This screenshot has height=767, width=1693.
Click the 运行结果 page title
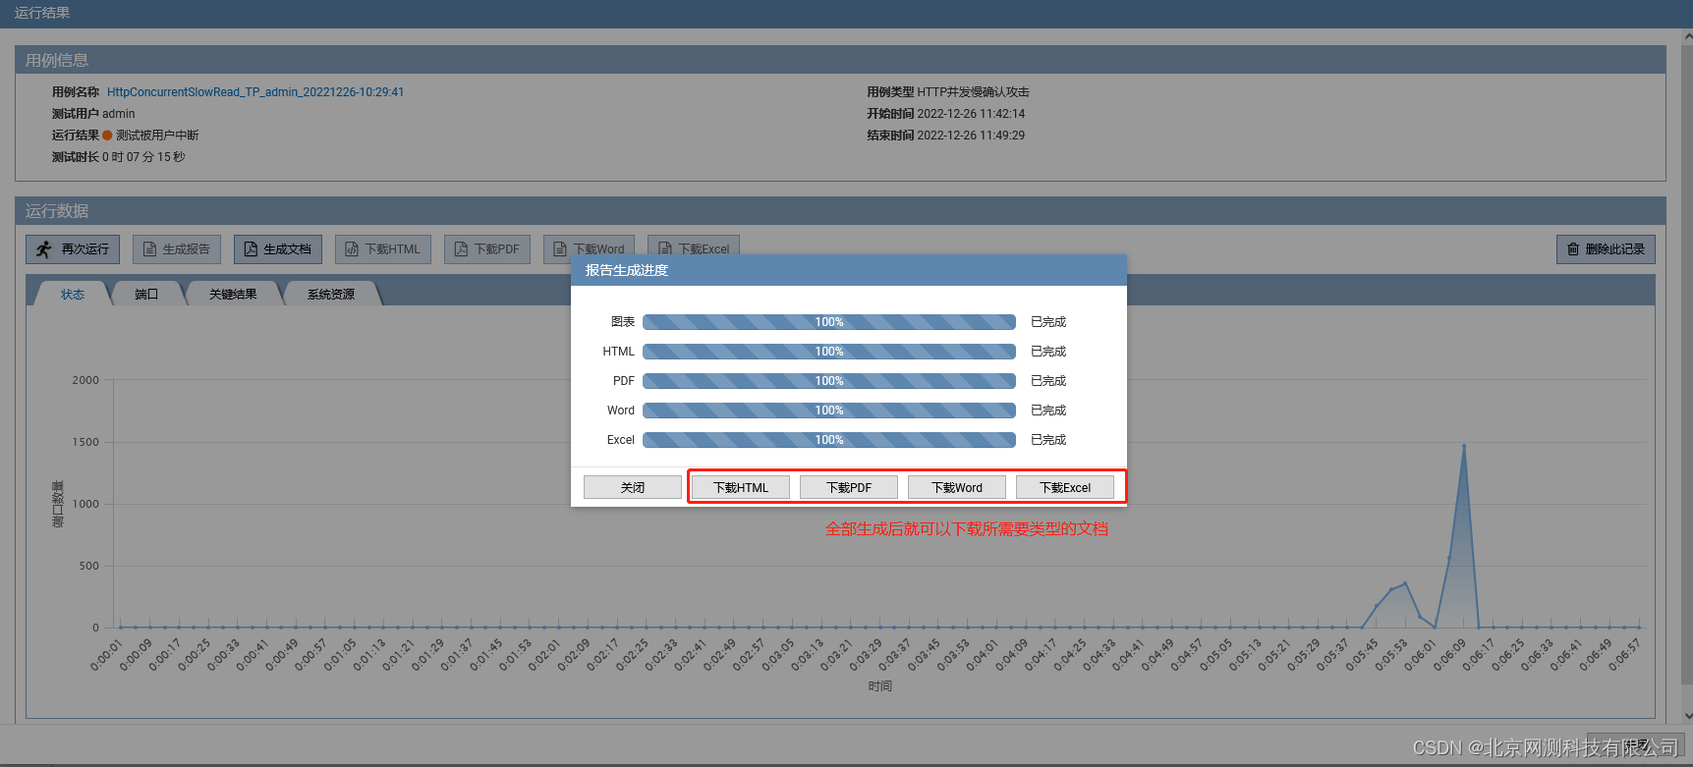42,13
